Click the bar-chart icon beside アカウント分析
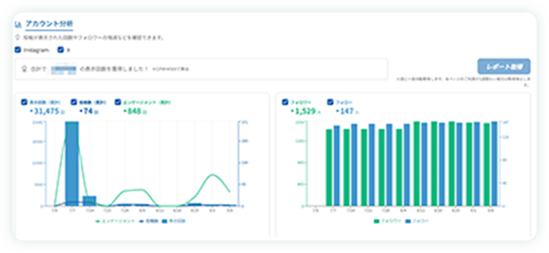Viewport: 549px width, 253px height. [18, 25]
